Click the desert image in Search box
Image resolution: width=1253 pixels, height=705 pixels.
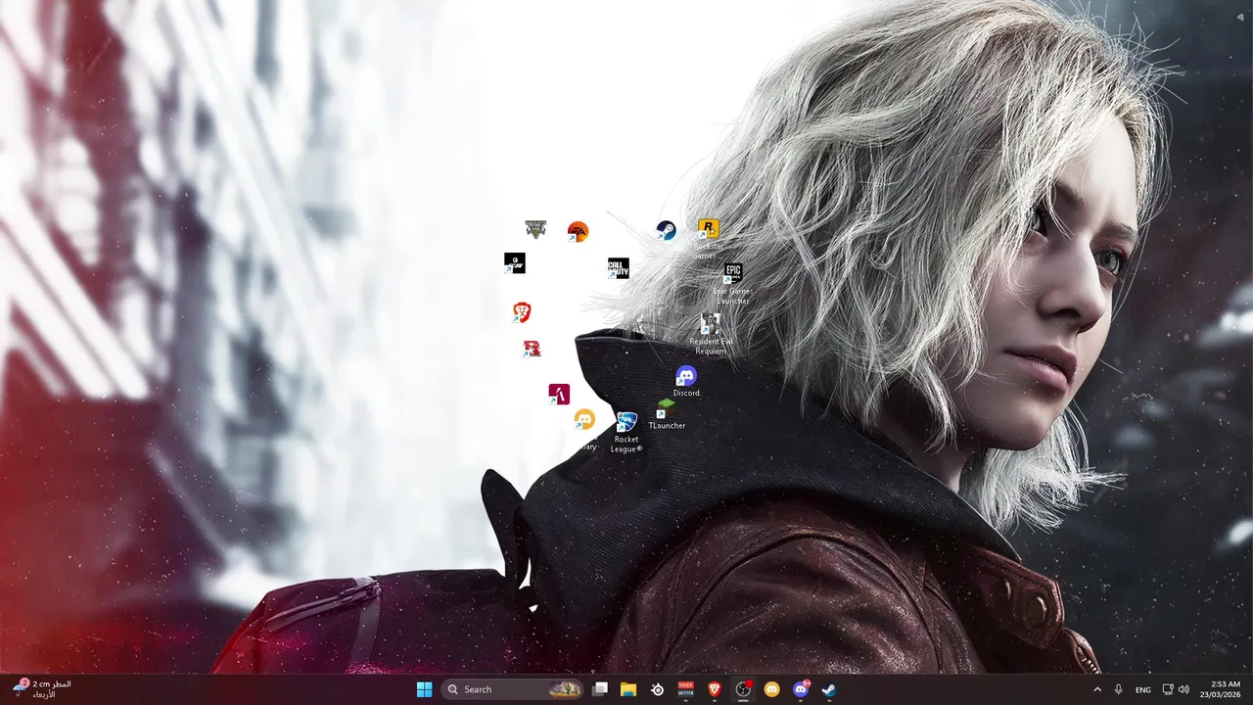pos(565,689)
